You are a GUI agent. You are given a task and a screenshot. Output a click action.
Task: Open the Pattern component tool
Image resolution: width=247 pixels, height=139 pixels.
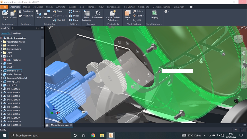click(x=75, y=11)
